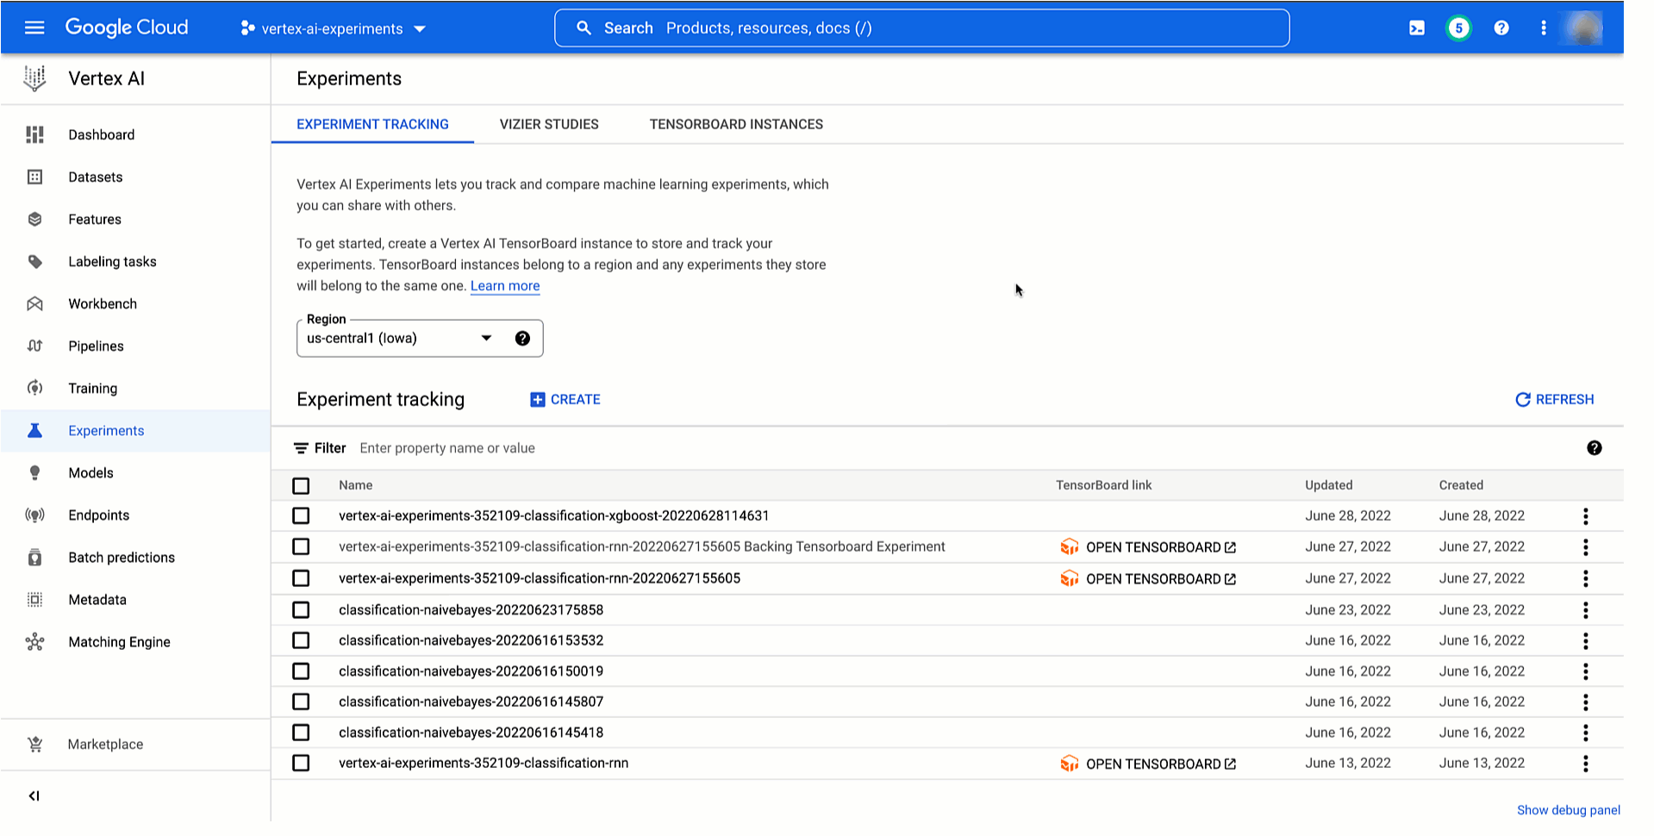Open the help question mark in top bar
1654x836 pixels.
click(1501, 28)
